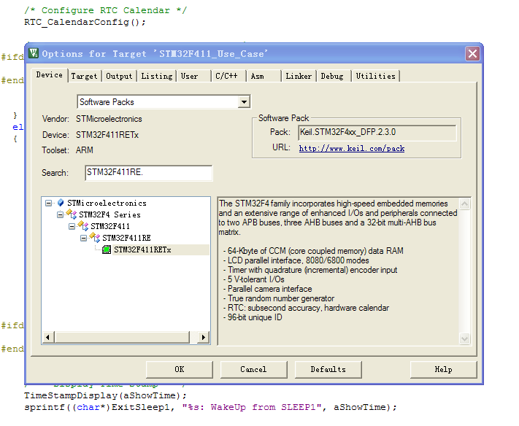
Task: Click description panel scroll up arrow
Action: pyautogui.click(x=465, y=204)
